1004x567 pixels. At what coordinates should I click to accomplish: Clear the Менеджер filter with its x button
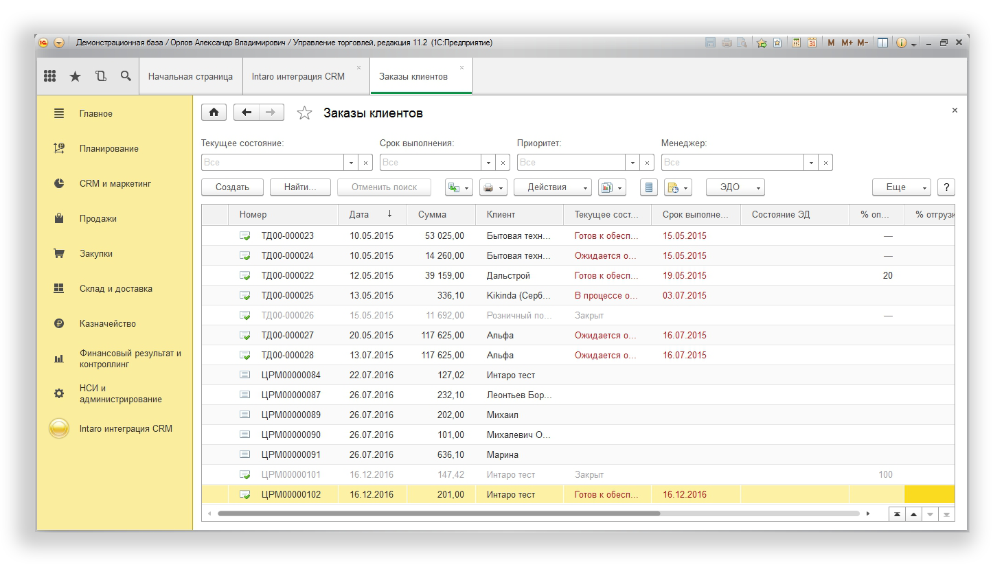(826, 163)
